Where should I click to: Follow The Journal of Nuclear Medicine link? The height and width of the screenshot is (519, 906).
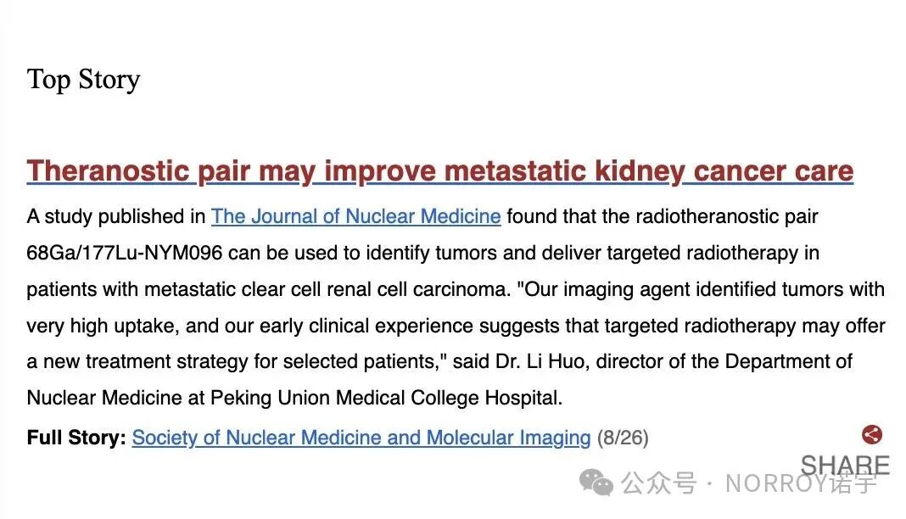coord(356,216)
